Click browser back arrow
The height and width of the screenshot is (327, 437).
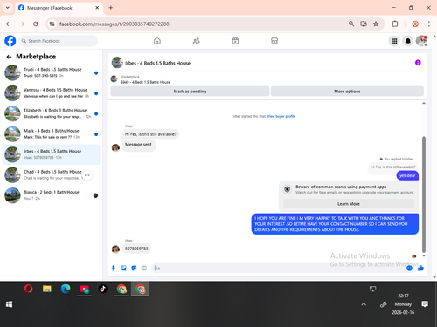(9, 24)
